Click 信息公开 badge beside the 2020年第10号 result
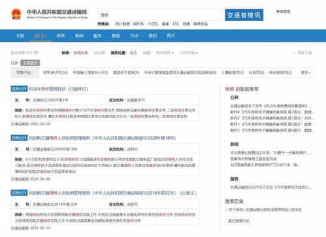 tap(19, 138)
